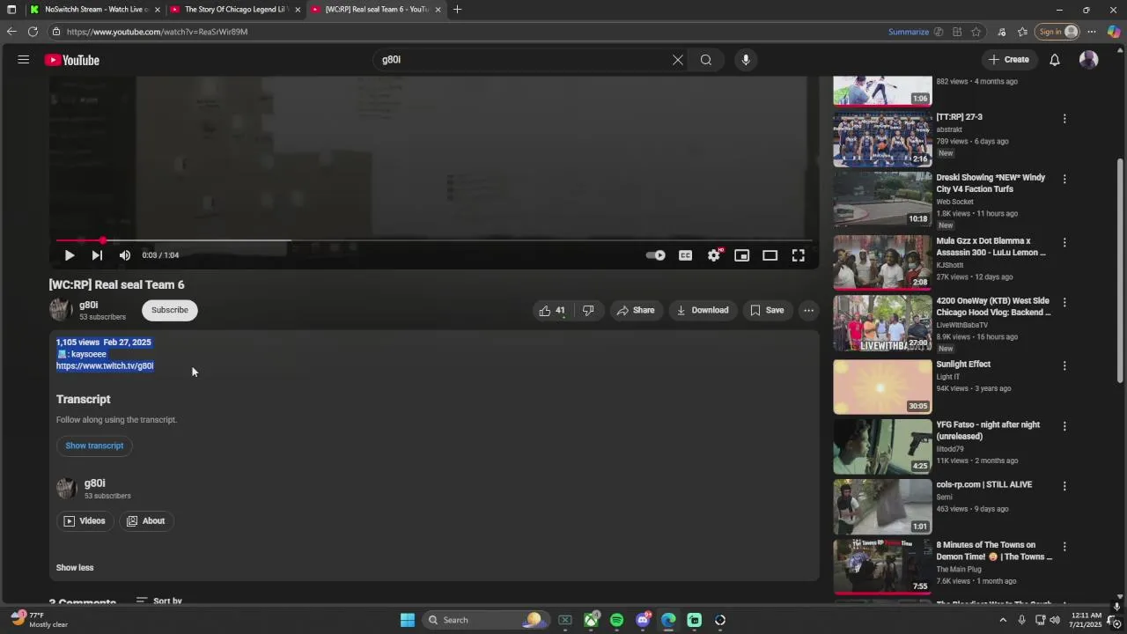
Task: Open [TT:RP] 27-3 video thumbnail
Action: pos(882,138)
